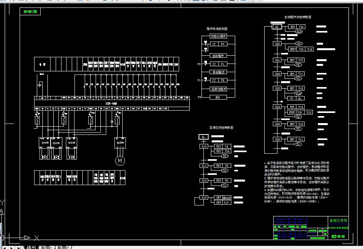
Task: Select the 回原位状态转移图 title
Action: click(221, 127)
